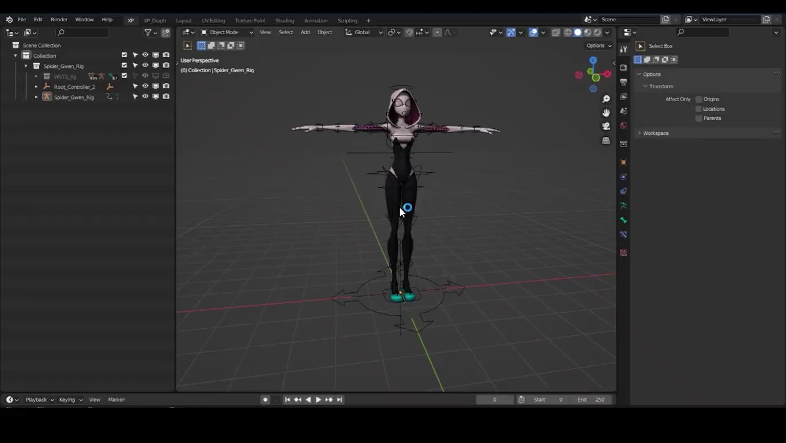
Task: Switch to rendered viewport shading
Action: 598,32
